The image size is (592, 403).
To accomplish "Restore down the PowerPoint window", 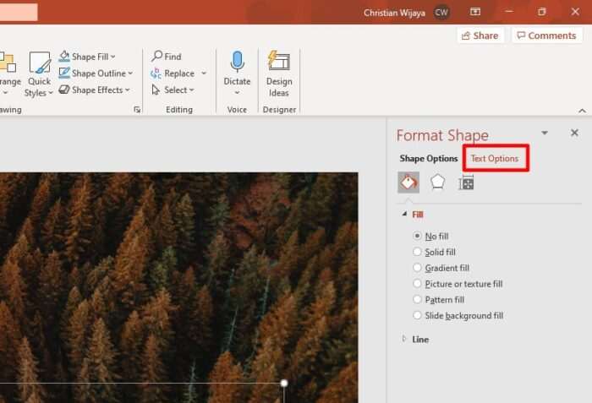I will pos(542,12).
